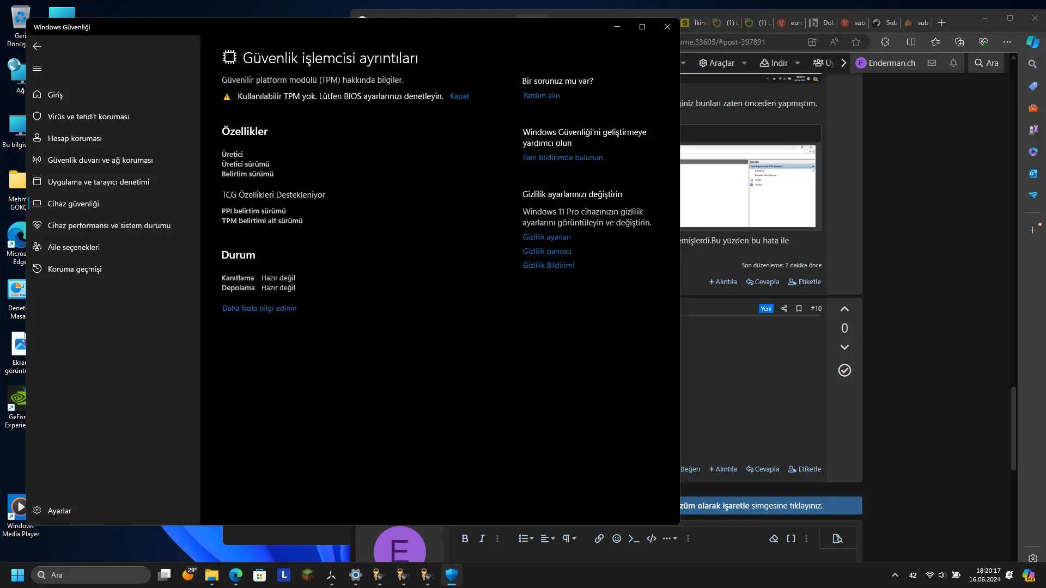Click Alıntıla under post #10
The height and width of the screenshot is (588, 1046).
pyautogui.click(x=722, y=469)
